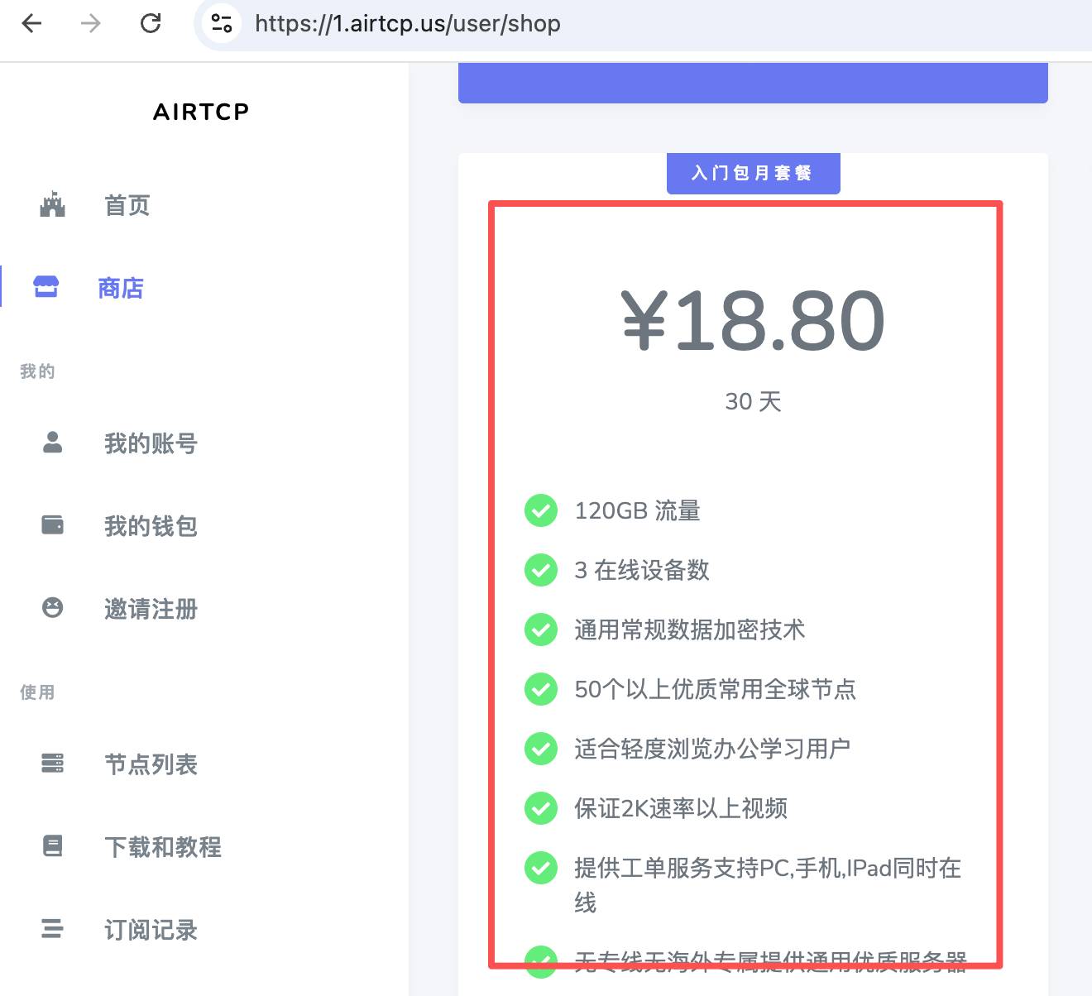Click the browser back arrow
The height and width of the screenshot is (996, 1092).
tap(31, 23)
